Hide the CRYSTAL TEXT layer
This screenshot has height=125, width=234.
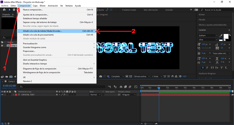click(x=2, y=94)
